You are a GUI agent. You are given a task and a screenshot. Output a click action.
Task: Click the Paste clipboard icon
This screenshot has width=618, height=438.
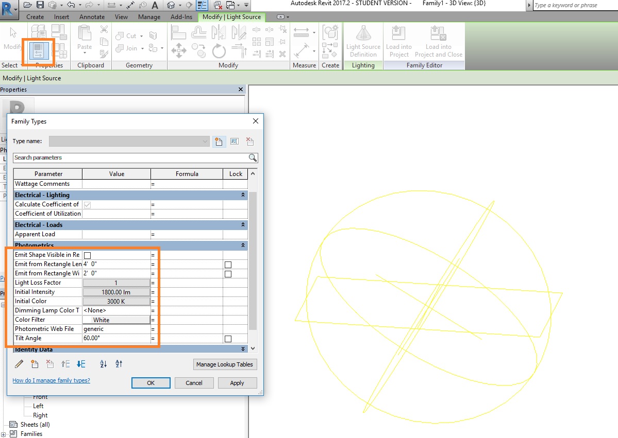click(x=85, y=32)
